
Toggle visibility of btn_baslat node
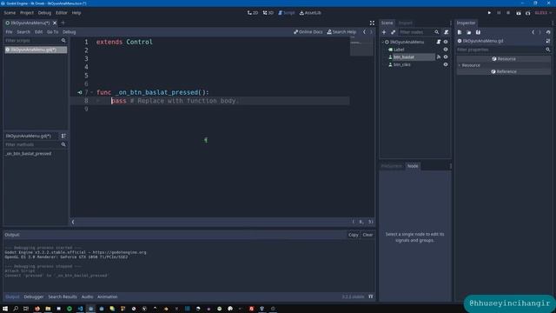click(x=446, y=57)
